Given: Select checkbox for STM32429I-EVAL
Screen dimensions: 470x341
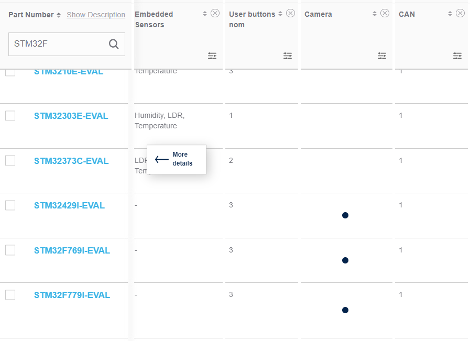Looking at the screenshot, I should [10, 205].
